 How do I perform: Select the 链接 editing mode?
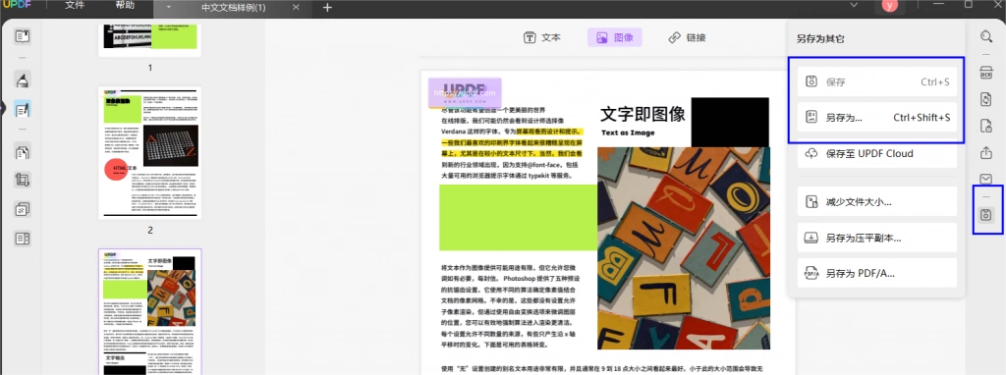(687, 38)
